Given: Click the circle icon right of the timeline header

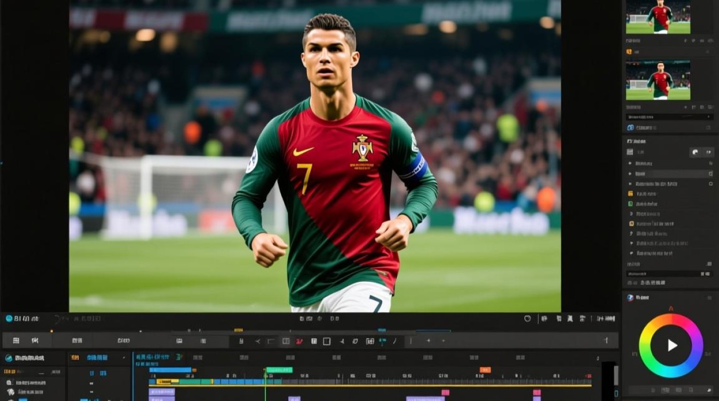Looking at the screenshot, I should 527,319.
